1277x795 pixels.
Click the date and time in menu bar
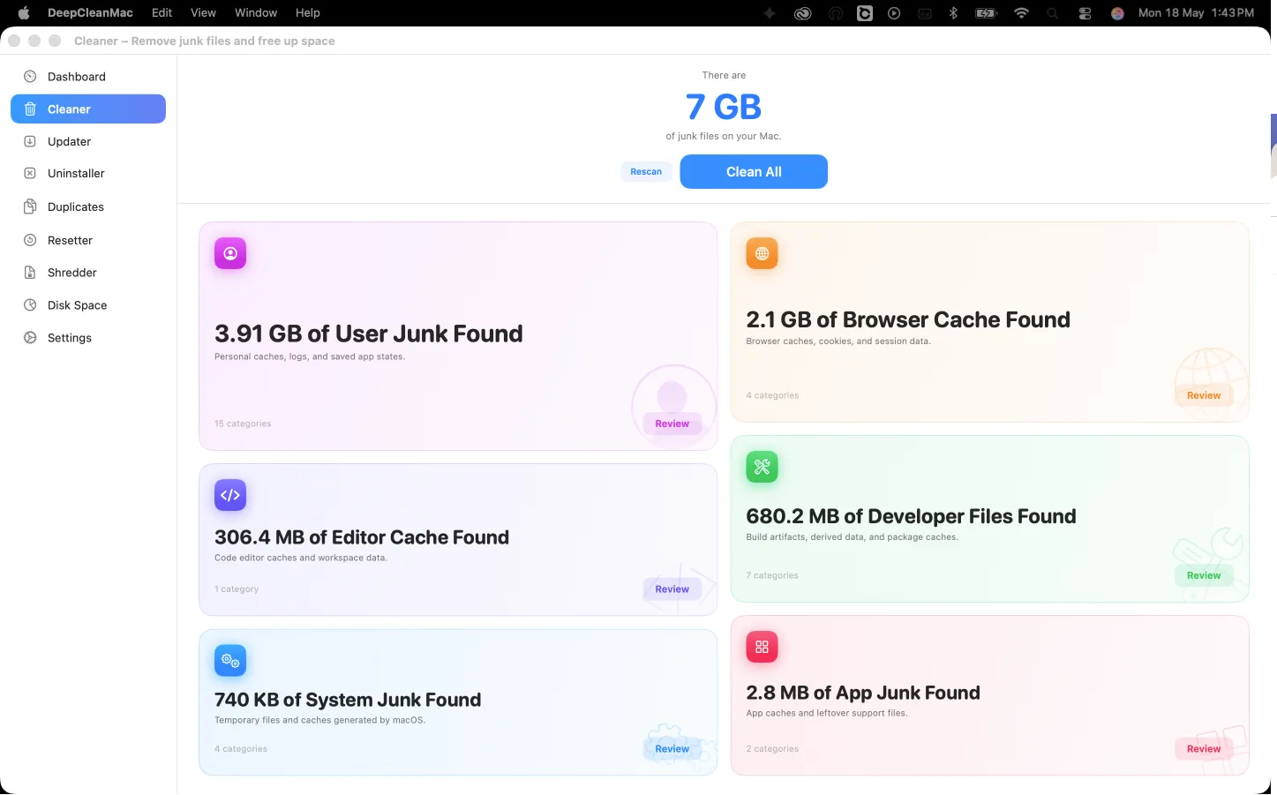tap(1196, 13)
